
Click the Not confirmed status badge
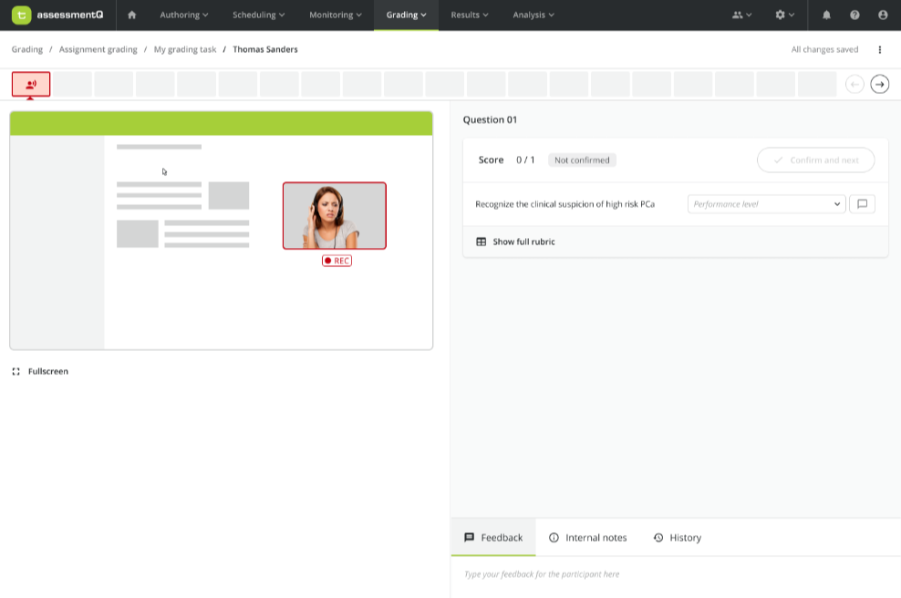click(x=582, y=160)
